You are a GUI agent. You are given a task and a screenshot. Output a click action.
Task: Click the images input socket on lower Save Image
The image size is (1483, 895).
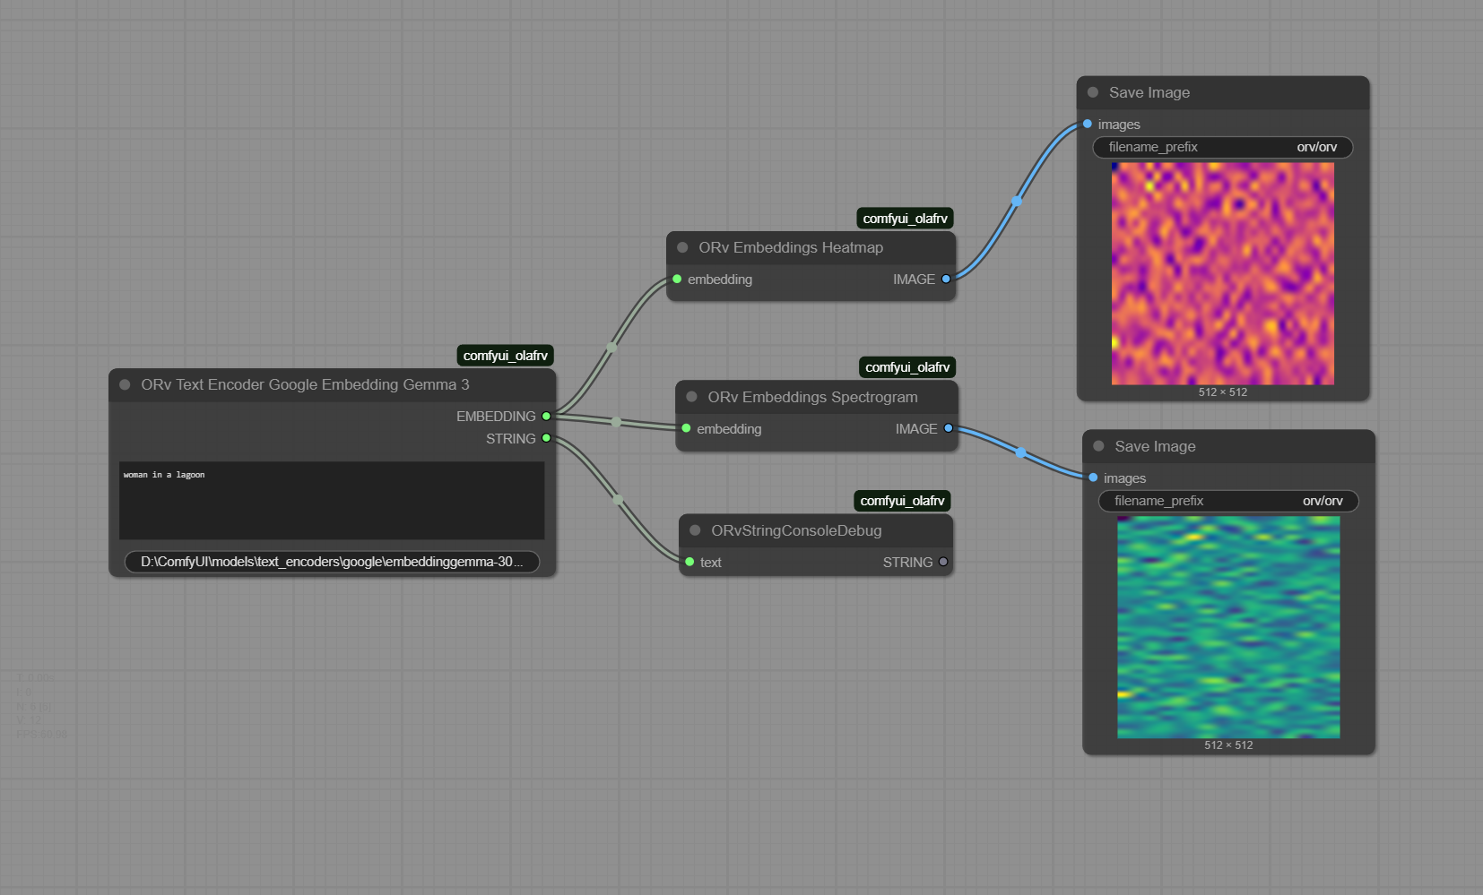(x=1093, y=478)
